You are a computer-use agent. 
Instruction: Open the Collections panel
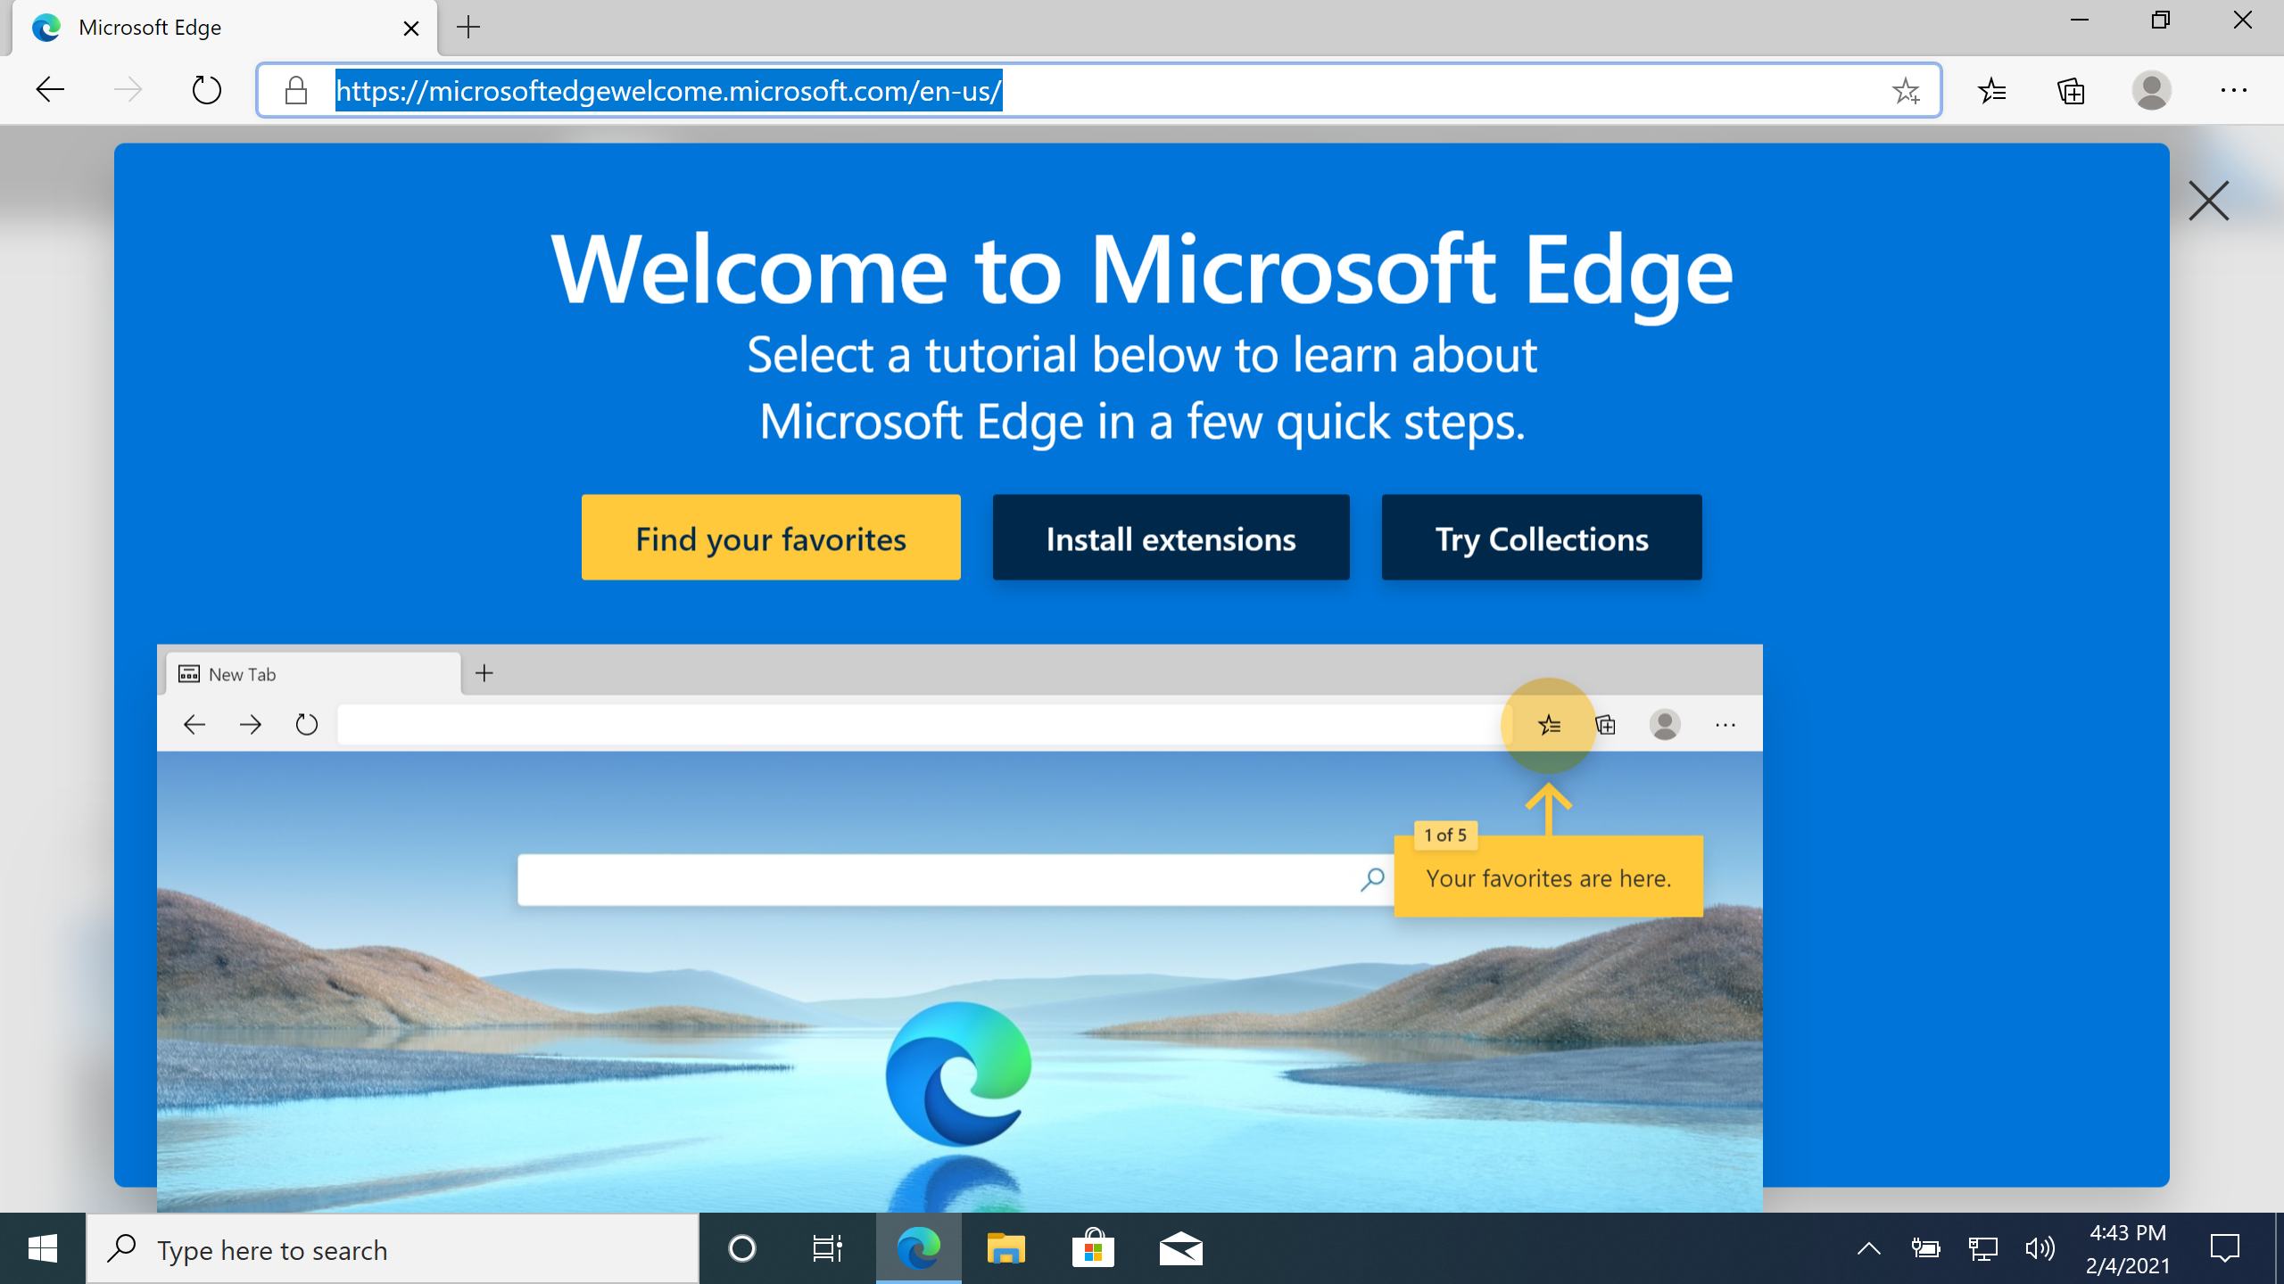coord(2070,90)
